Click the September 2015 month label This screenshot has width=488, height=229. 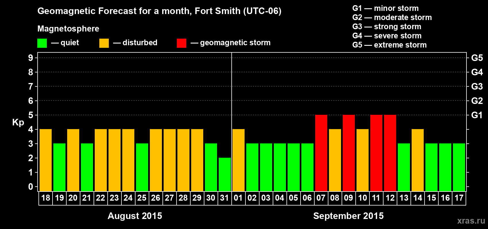348,216
